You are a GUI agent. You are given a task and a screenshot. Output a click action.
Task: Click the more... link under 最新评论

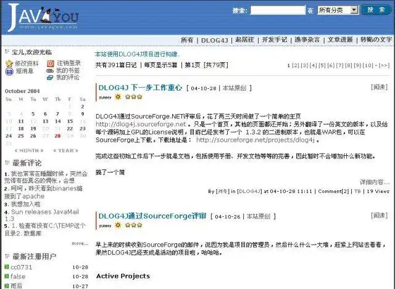[80, 243]
